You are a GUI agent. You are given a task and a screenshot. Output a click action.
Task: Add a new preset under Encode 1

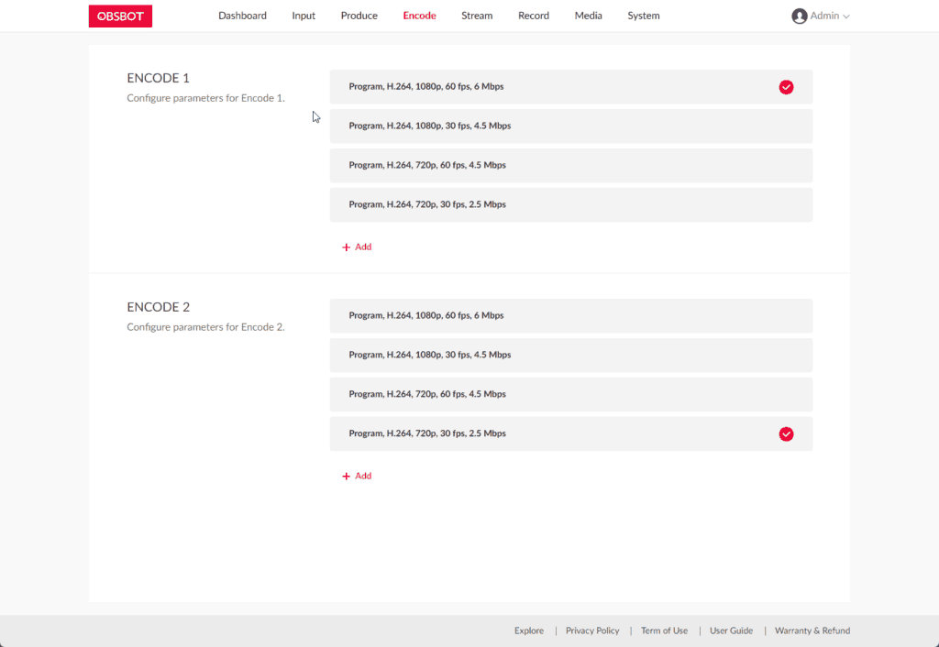point(357,247)
